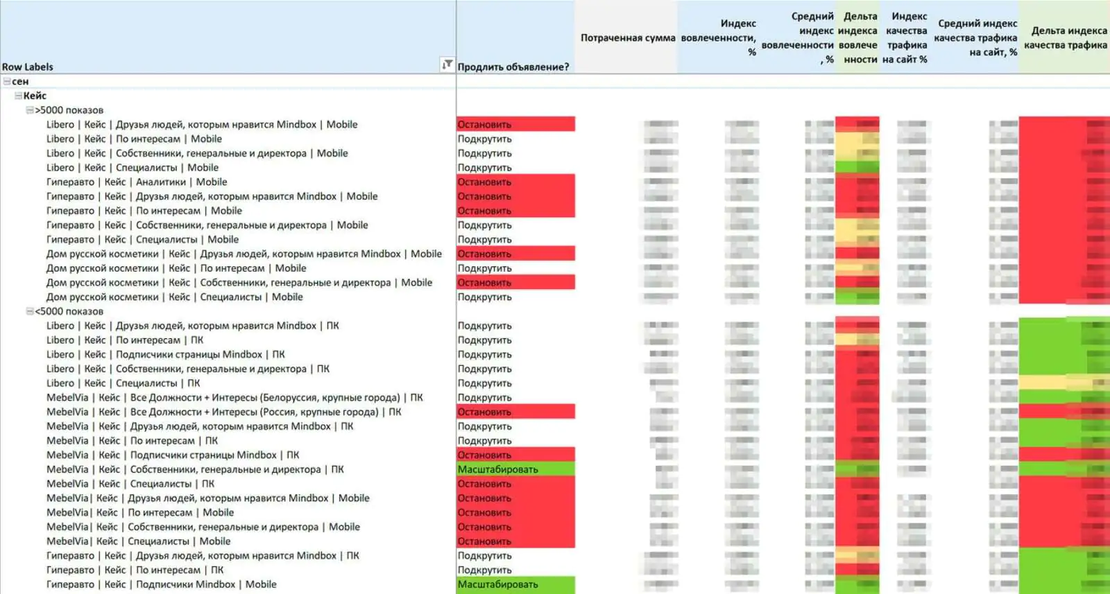Select row Libero | Кейс | Подписчики страницы Mindbox | ПК
1110x594 pixels.
pos(166,355)
